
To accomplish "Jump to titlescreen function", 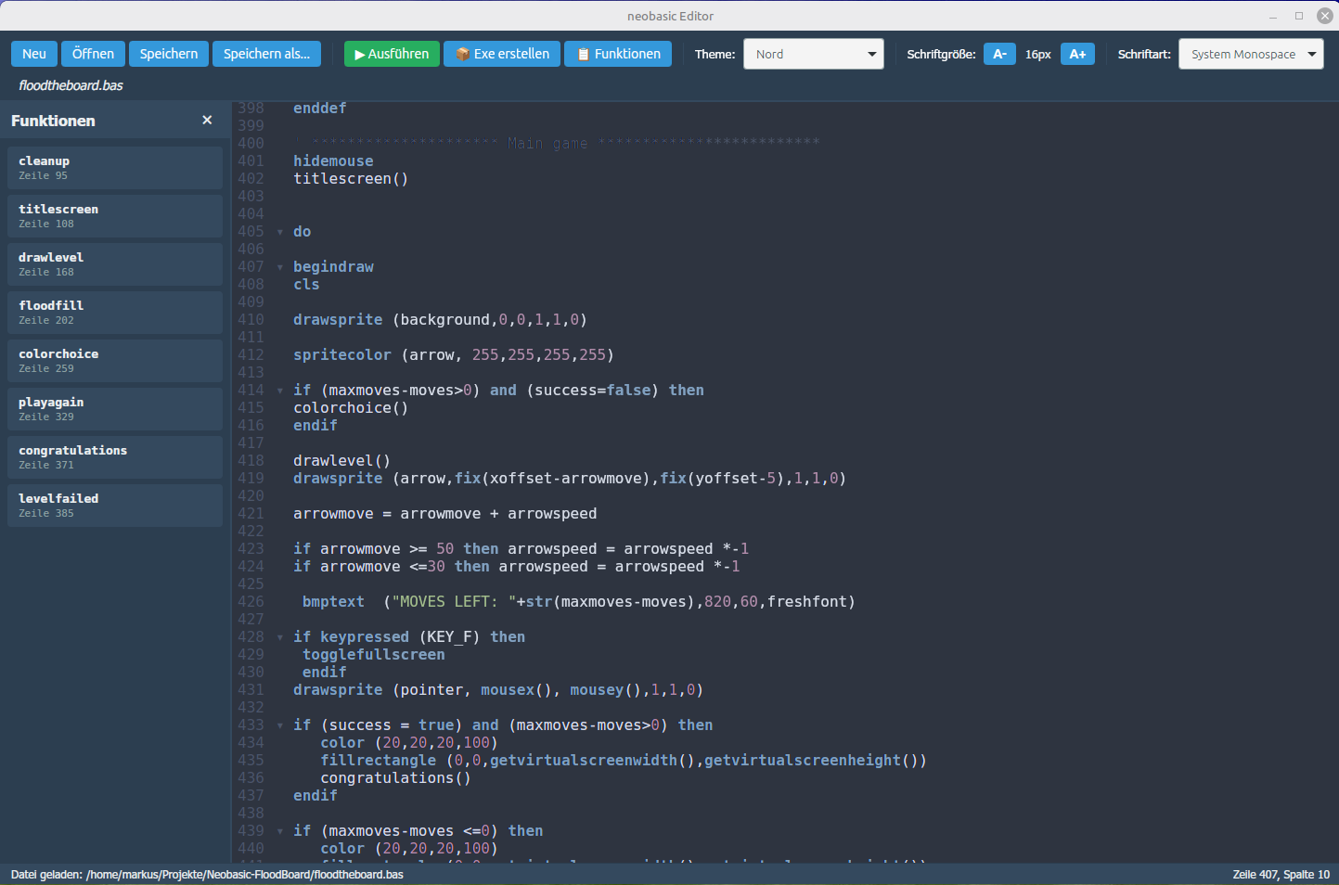I will [x=115, y=216].
